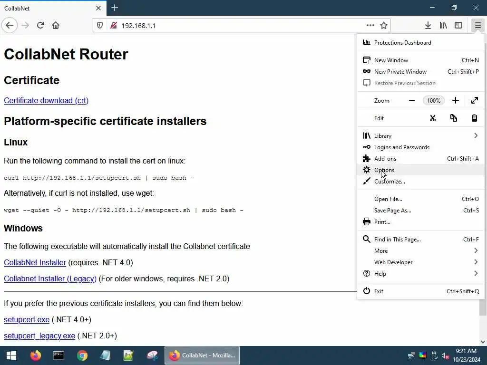Open the Downloads panel
This screenshot has height=365, width=487.
pos(428,26)
